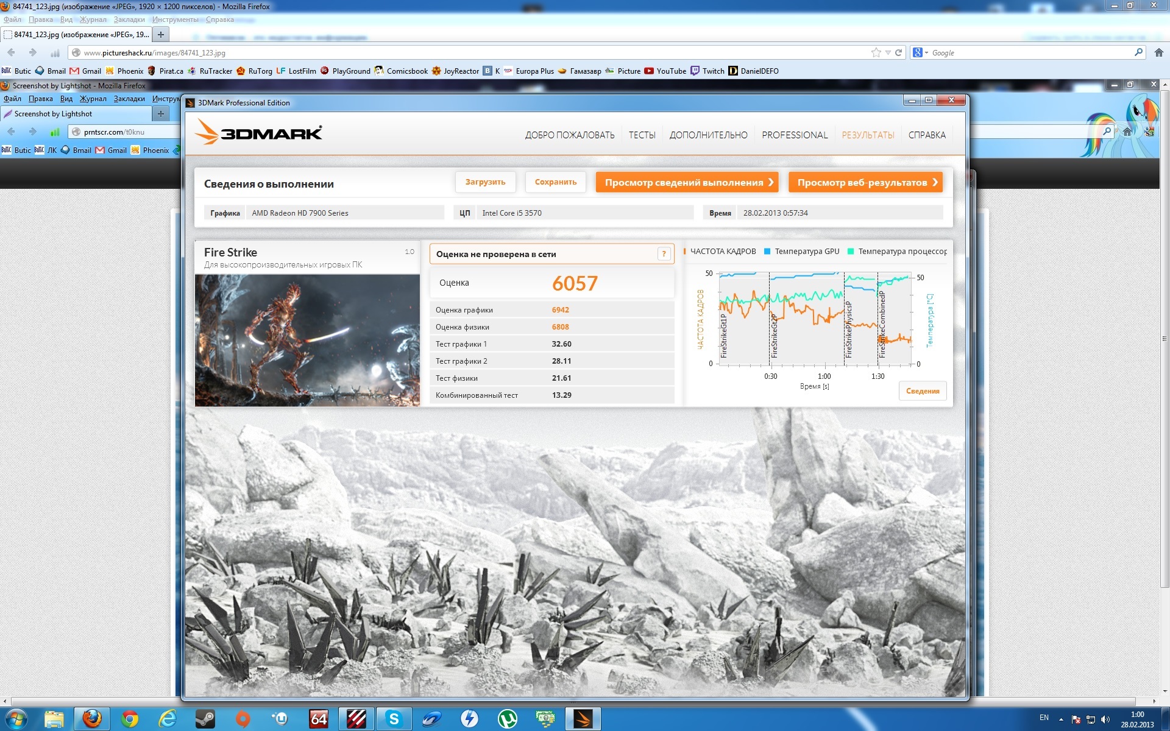
Task: Click the Сведения button under the chart
Action: (923, 391)
